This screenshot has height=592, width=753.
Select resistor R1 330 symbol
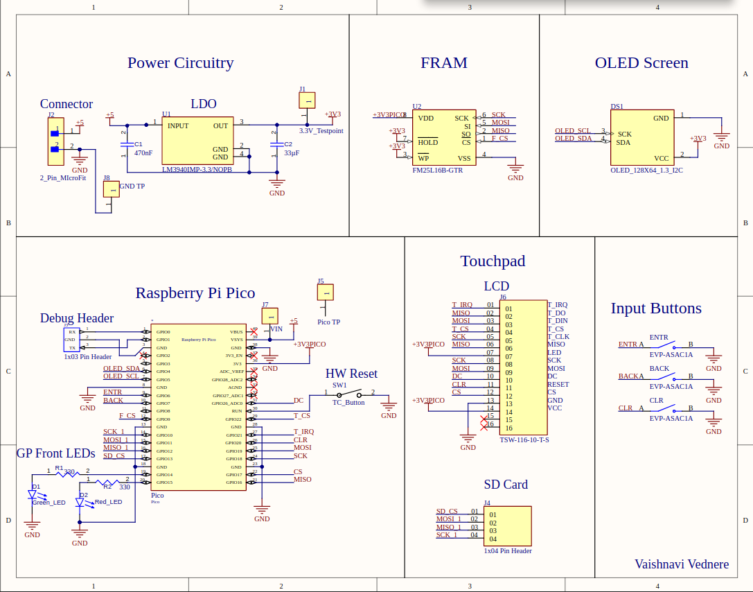click(x=68, y=473)
